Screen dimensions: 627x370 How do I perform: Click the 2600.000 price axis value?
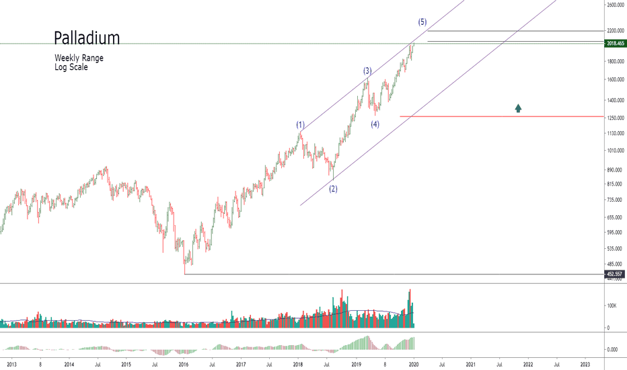[x=616, y=5]
